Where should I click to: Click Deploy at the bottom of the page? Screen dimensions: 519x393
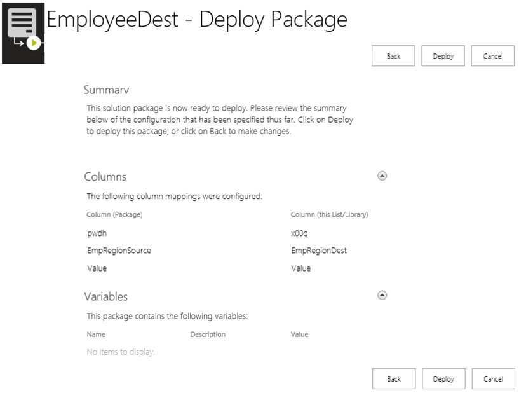(443, 378)
